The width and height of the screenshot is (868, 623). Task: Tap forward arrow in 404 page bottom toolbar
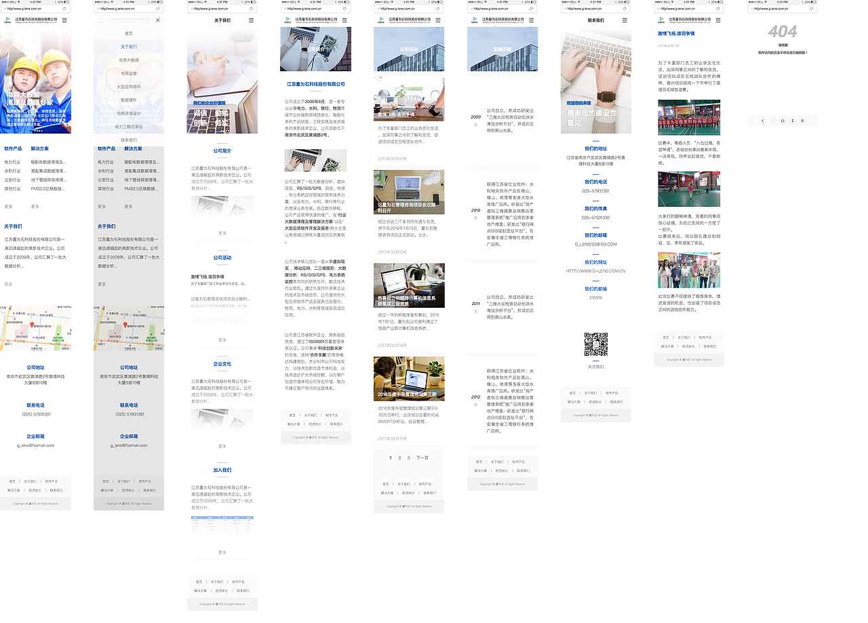pyautogui.click(x=772, y=121)
